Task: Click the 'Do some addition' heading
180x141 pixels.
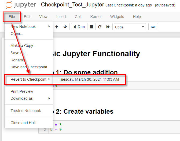Action: 91,72
